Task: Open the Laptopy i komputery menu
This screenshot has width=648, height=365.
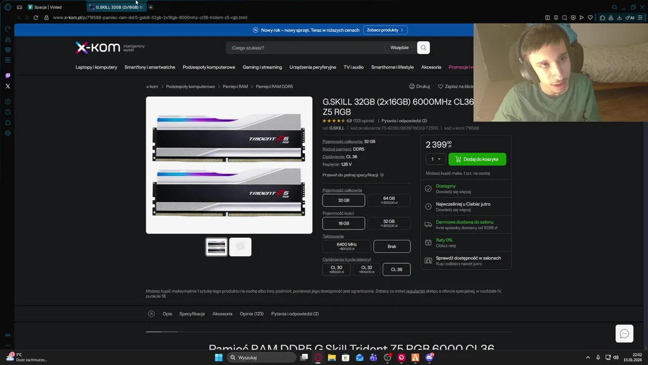Action: pyautogui.click(x=96, y=67)
